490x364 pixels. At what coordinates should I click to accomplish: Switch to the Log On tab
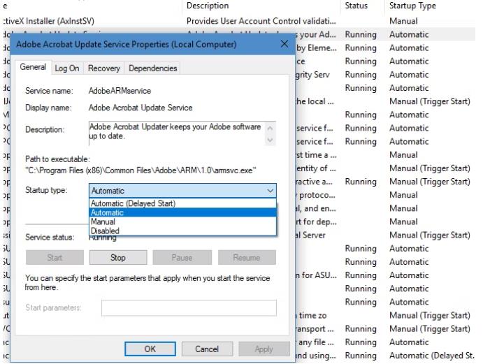(67, 68)
